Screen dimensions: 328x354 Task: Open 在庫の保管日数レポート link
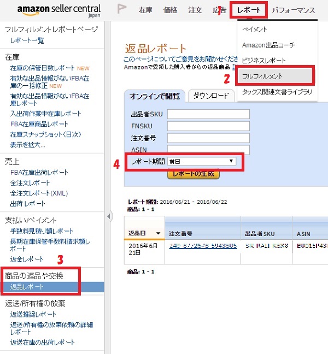[42, 68]
